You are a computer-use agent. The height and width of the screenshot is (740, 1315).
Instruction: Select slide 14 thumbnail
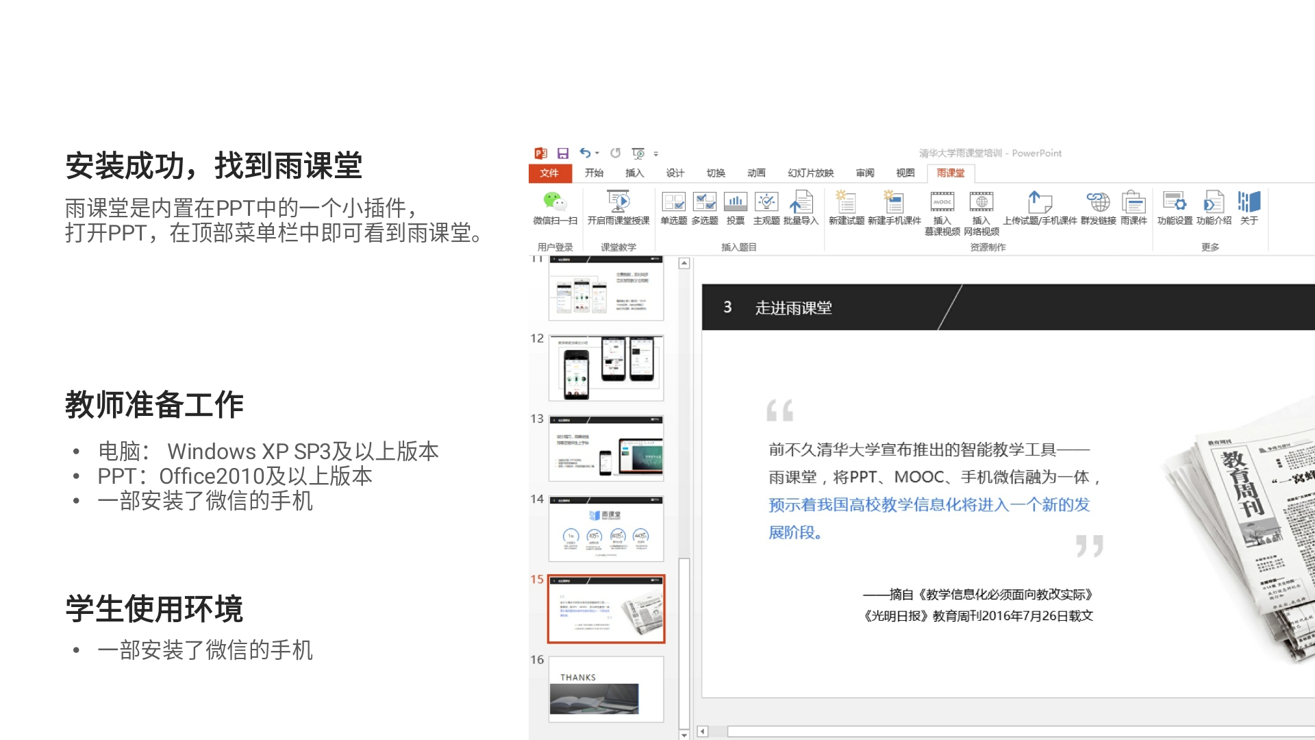tap(606, 528)
